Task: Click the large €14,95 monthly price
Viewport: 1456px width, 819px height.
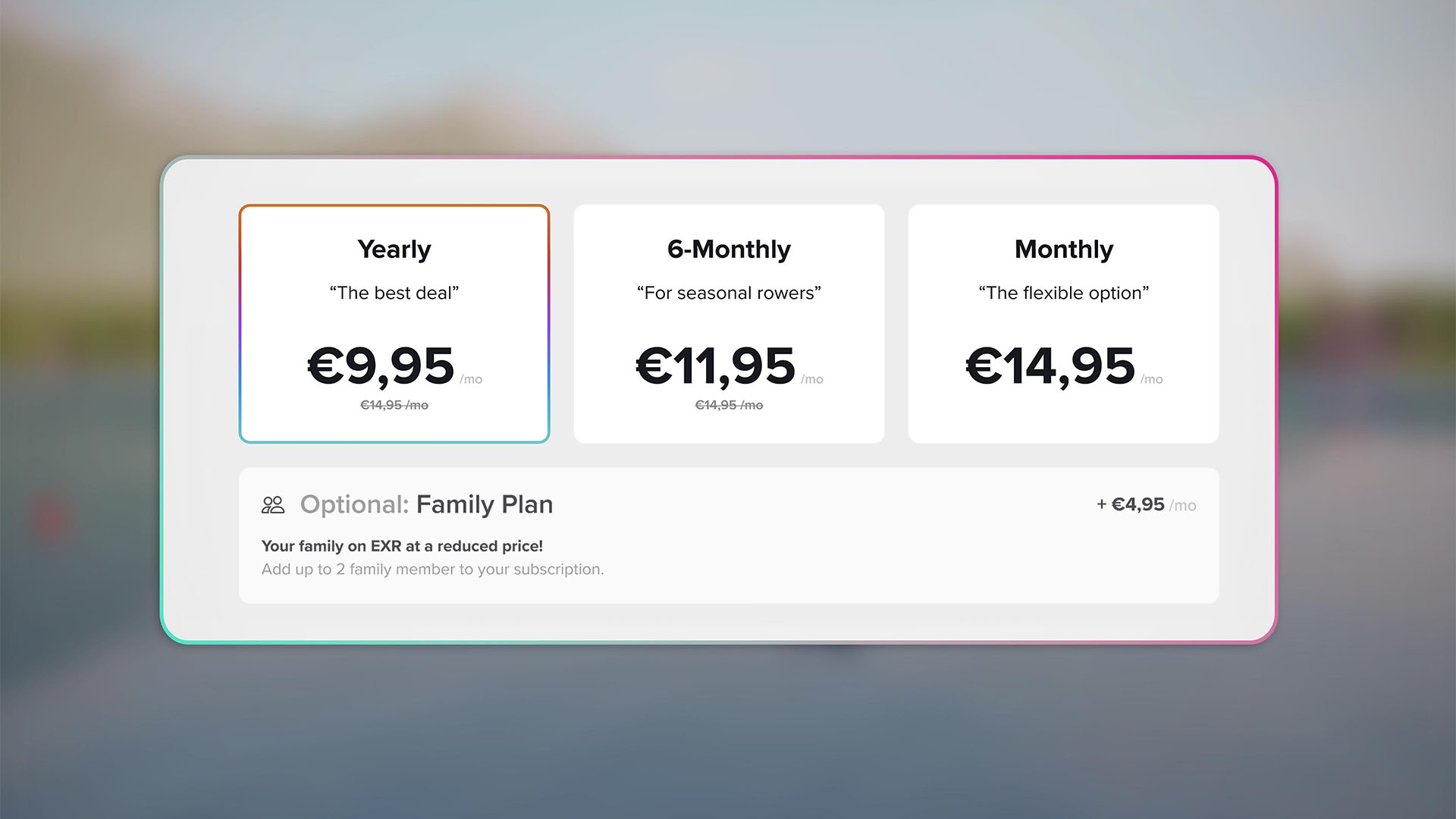Action: pyautogui.click(x=1050, y=366)
